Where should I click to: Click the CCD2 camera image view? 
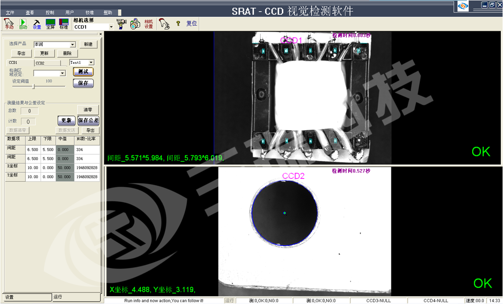[305, 231]
